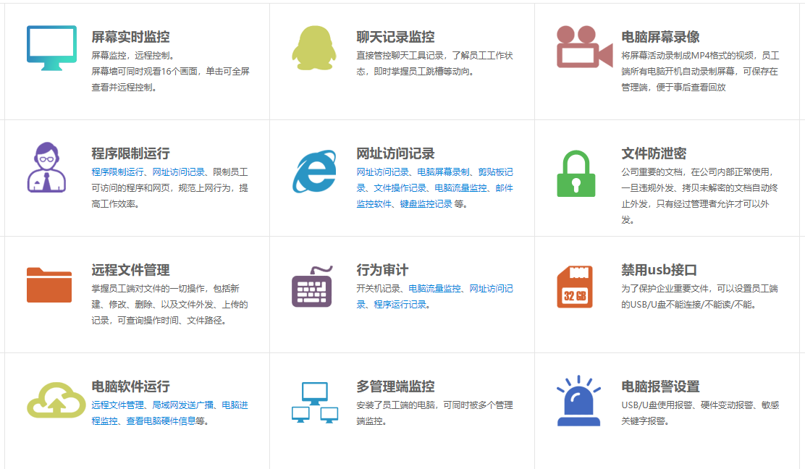Follow the 查看电脑硬件信息 link
Image resolution: width=805 pixels, height=469 pixels.
(161, 421)
